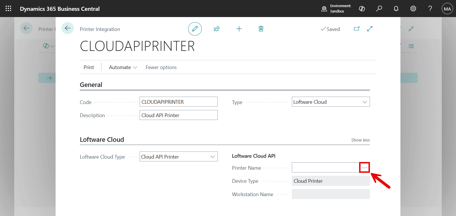Open the page in a new window
Viewport: 456px width, 216px height.
[357, 29]
